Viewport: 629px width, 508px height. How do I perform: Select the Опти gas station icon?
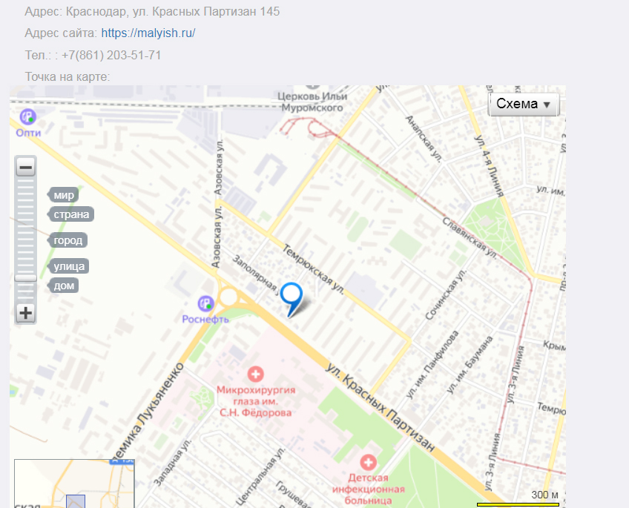(x=27, y=116)
